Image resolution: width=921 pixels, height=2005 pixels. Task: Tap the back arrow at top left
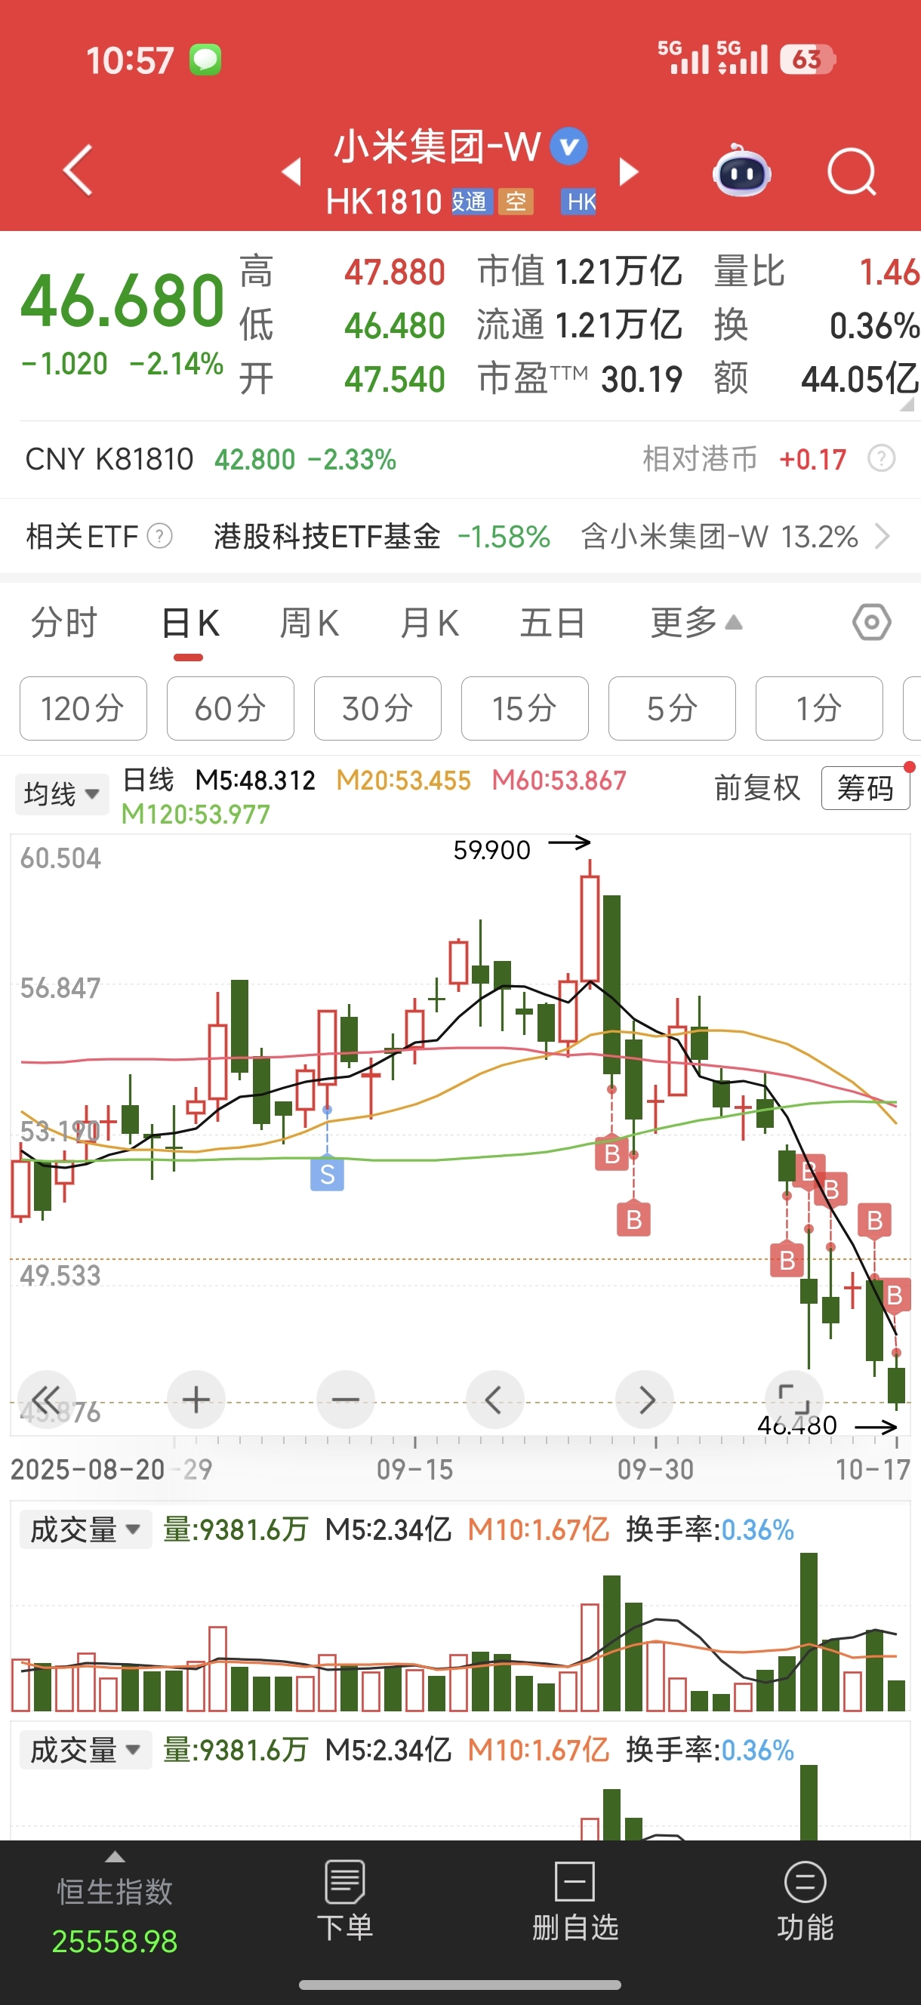pos(78,170)
